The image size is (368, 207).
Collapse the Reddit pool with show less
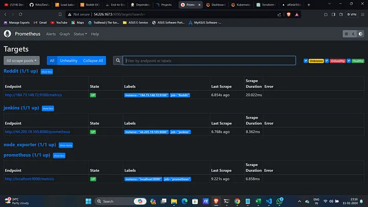point(47,72)
